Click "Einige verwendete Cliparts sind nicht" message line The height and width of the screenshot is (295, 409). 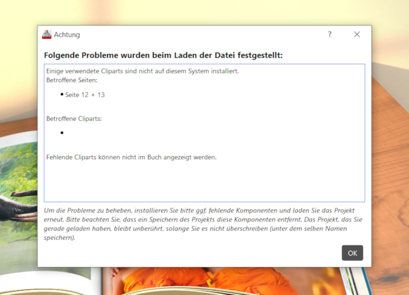[x=143, y=71]
